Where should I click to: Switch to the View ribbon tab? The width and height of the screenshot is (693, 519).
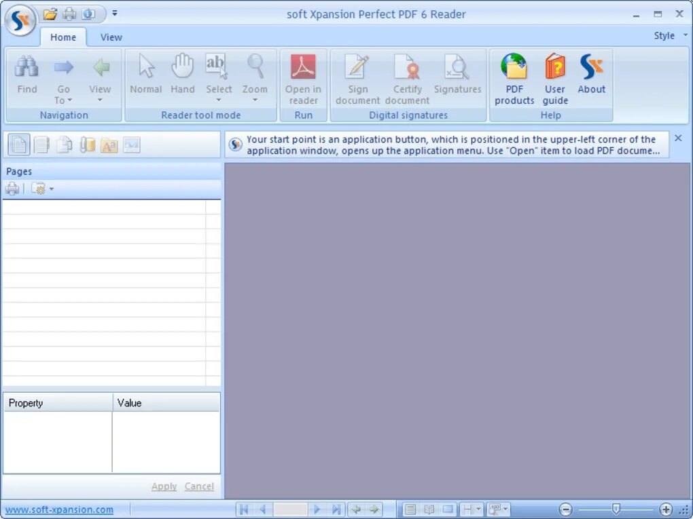111,37
